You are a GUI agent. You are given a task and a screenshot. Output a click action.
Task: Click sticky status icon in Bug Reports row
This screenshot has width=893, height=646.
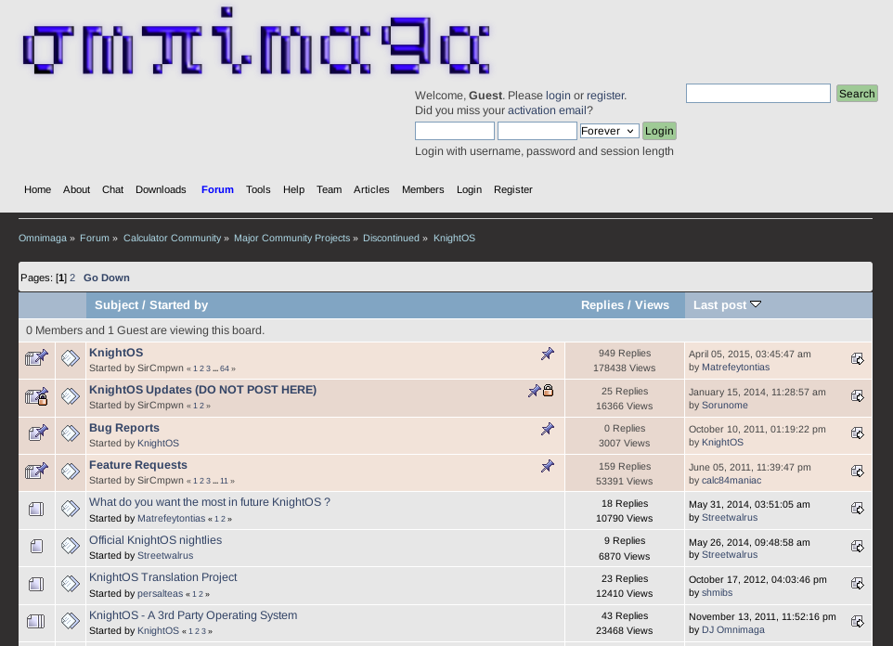37,433
